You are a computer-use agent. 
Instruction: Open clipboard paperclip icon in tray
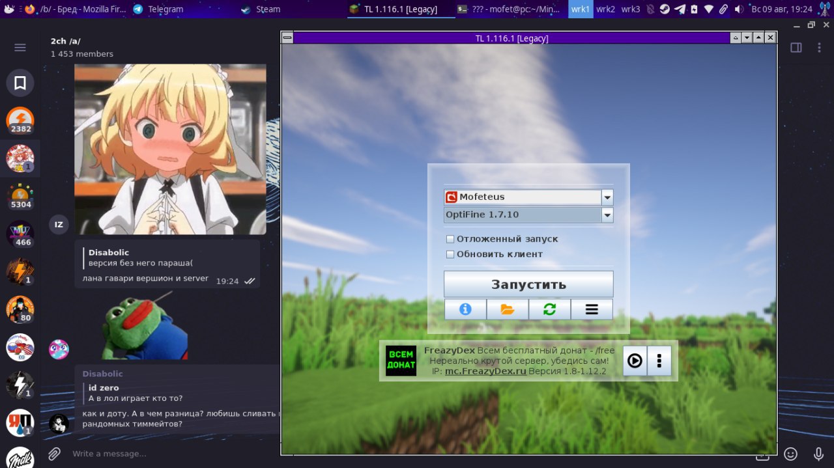[x=724, y=9]
